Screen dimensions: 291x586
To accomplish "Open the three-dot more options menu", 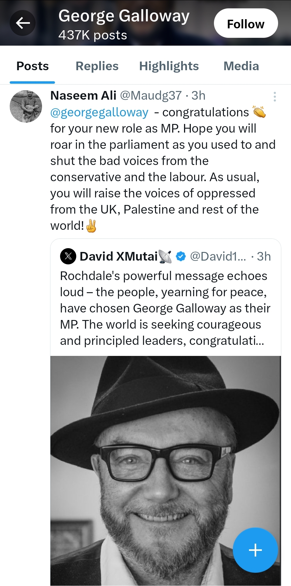I will point(275,96).
